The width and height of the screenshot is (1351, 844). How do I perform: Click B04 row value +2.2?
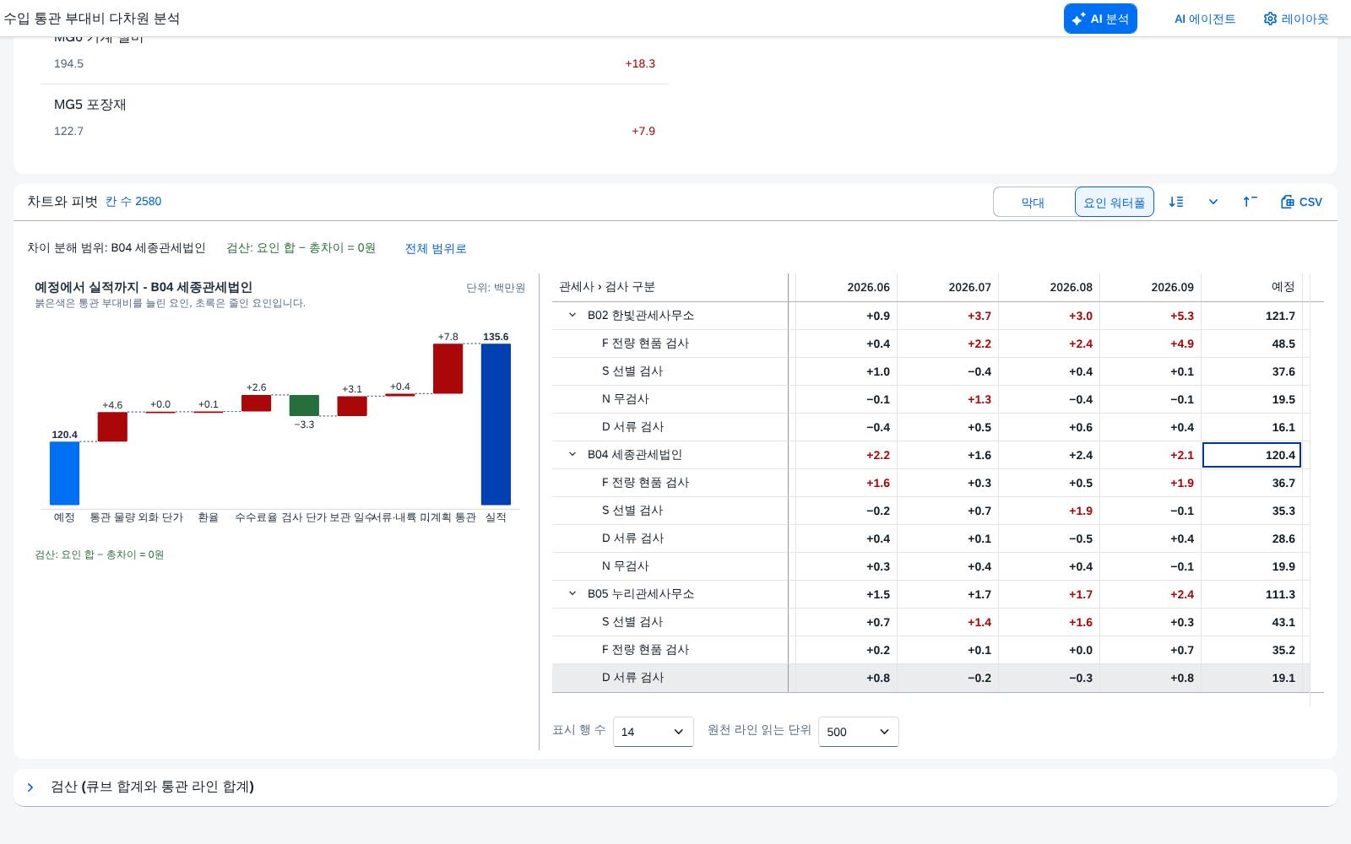pyautogui.click(x=847, y=455)
